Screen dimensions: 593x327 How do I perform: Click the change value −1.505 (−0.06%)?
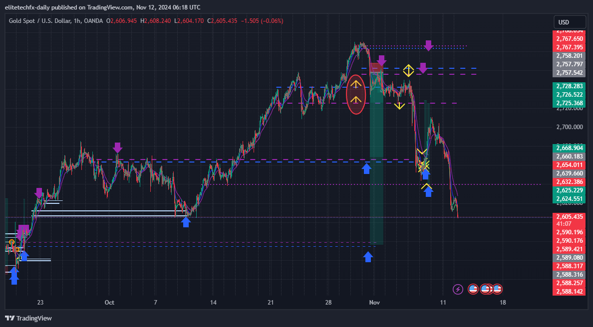click(x=262, y=21)
